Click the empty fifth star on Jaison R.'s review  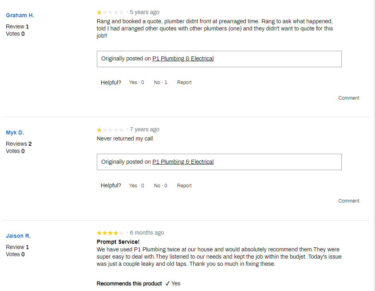tap(122, 233)
